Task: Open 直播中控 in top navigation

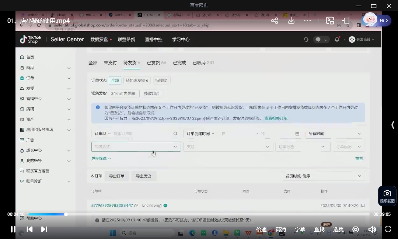Action: pos(154,39)
